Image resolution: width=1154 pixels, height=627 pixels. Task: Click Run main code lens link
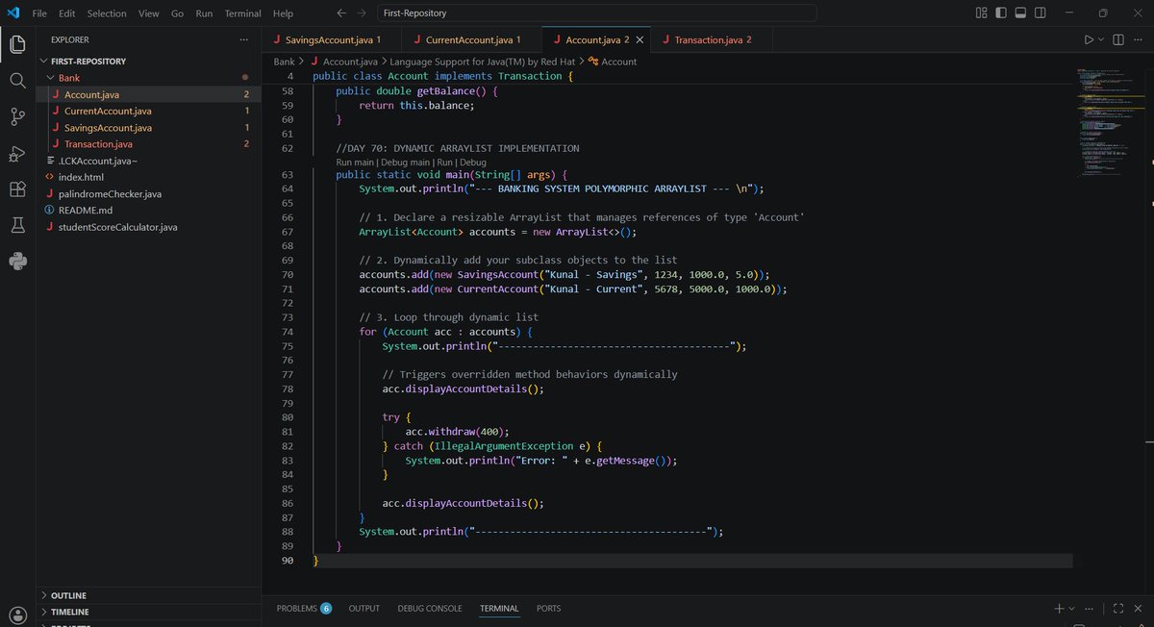(355, 163)
